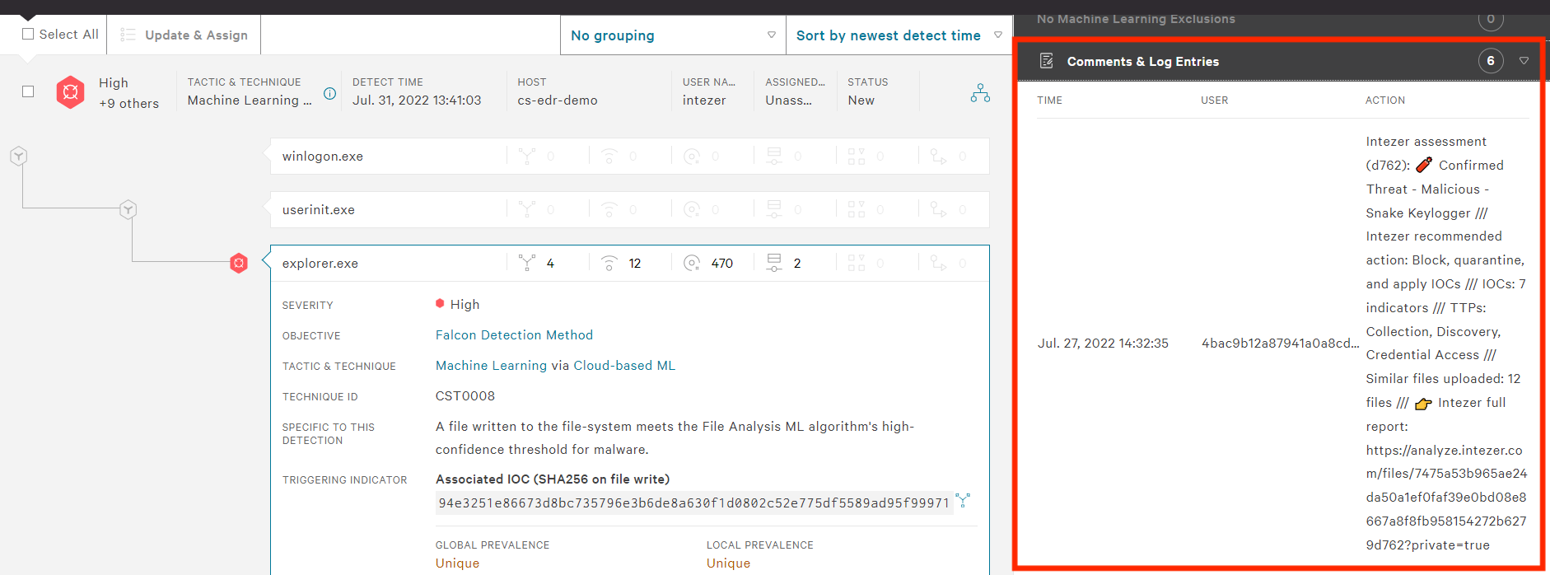Click the SHA256 hash value field

coord(693,503)
